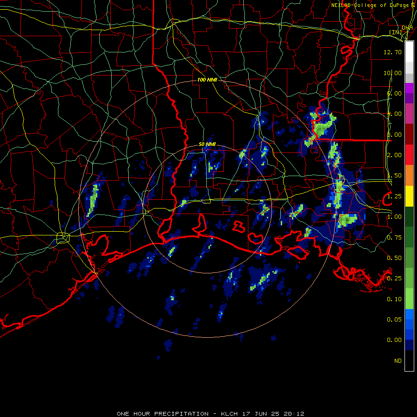Click the [IN] units label
417x417 pixels.
click(x=395, y=32)
